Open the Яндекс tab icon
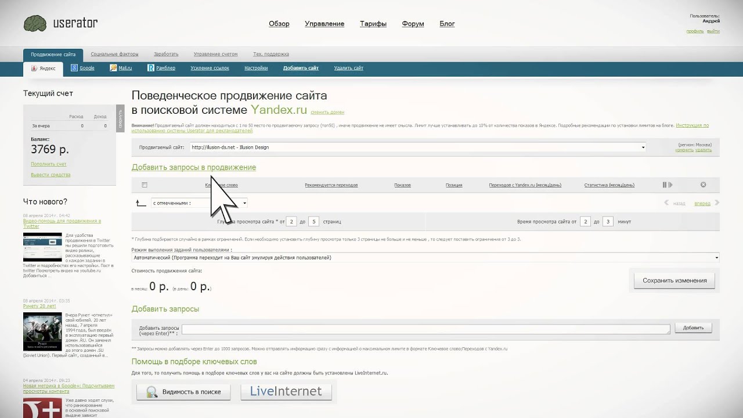This screenshot has height=418, width=743. click(34, 68)
